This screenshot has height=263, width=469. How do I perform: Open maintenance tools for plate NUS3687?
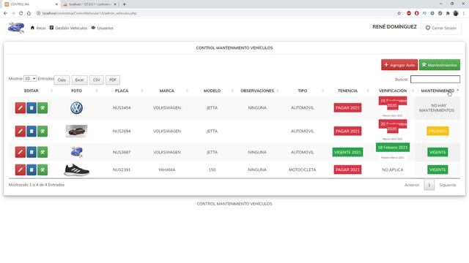click(x=43, y=152)
